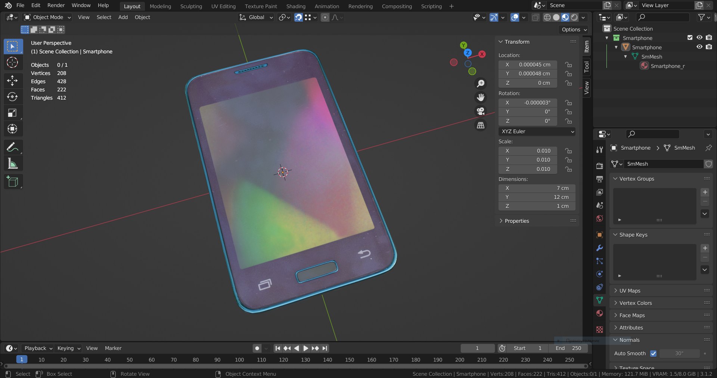The height and width of the screenshot is (378, 717).
Task: Open the Output properties tab icon
Action: click(600, 179)
